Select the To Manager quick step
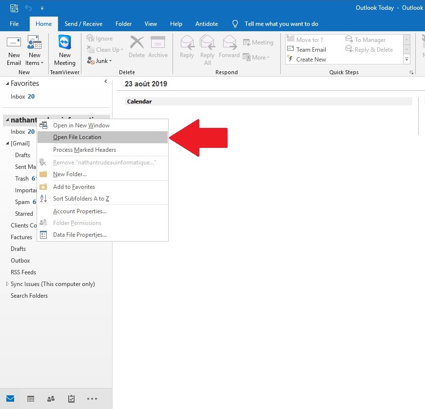The width and height of the screenshot is (425, 409). click(x=366, y=40)
